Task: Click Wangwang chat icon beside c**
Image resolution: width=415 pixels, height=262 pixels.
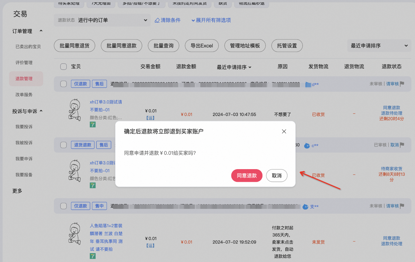Action: point(307,146)
